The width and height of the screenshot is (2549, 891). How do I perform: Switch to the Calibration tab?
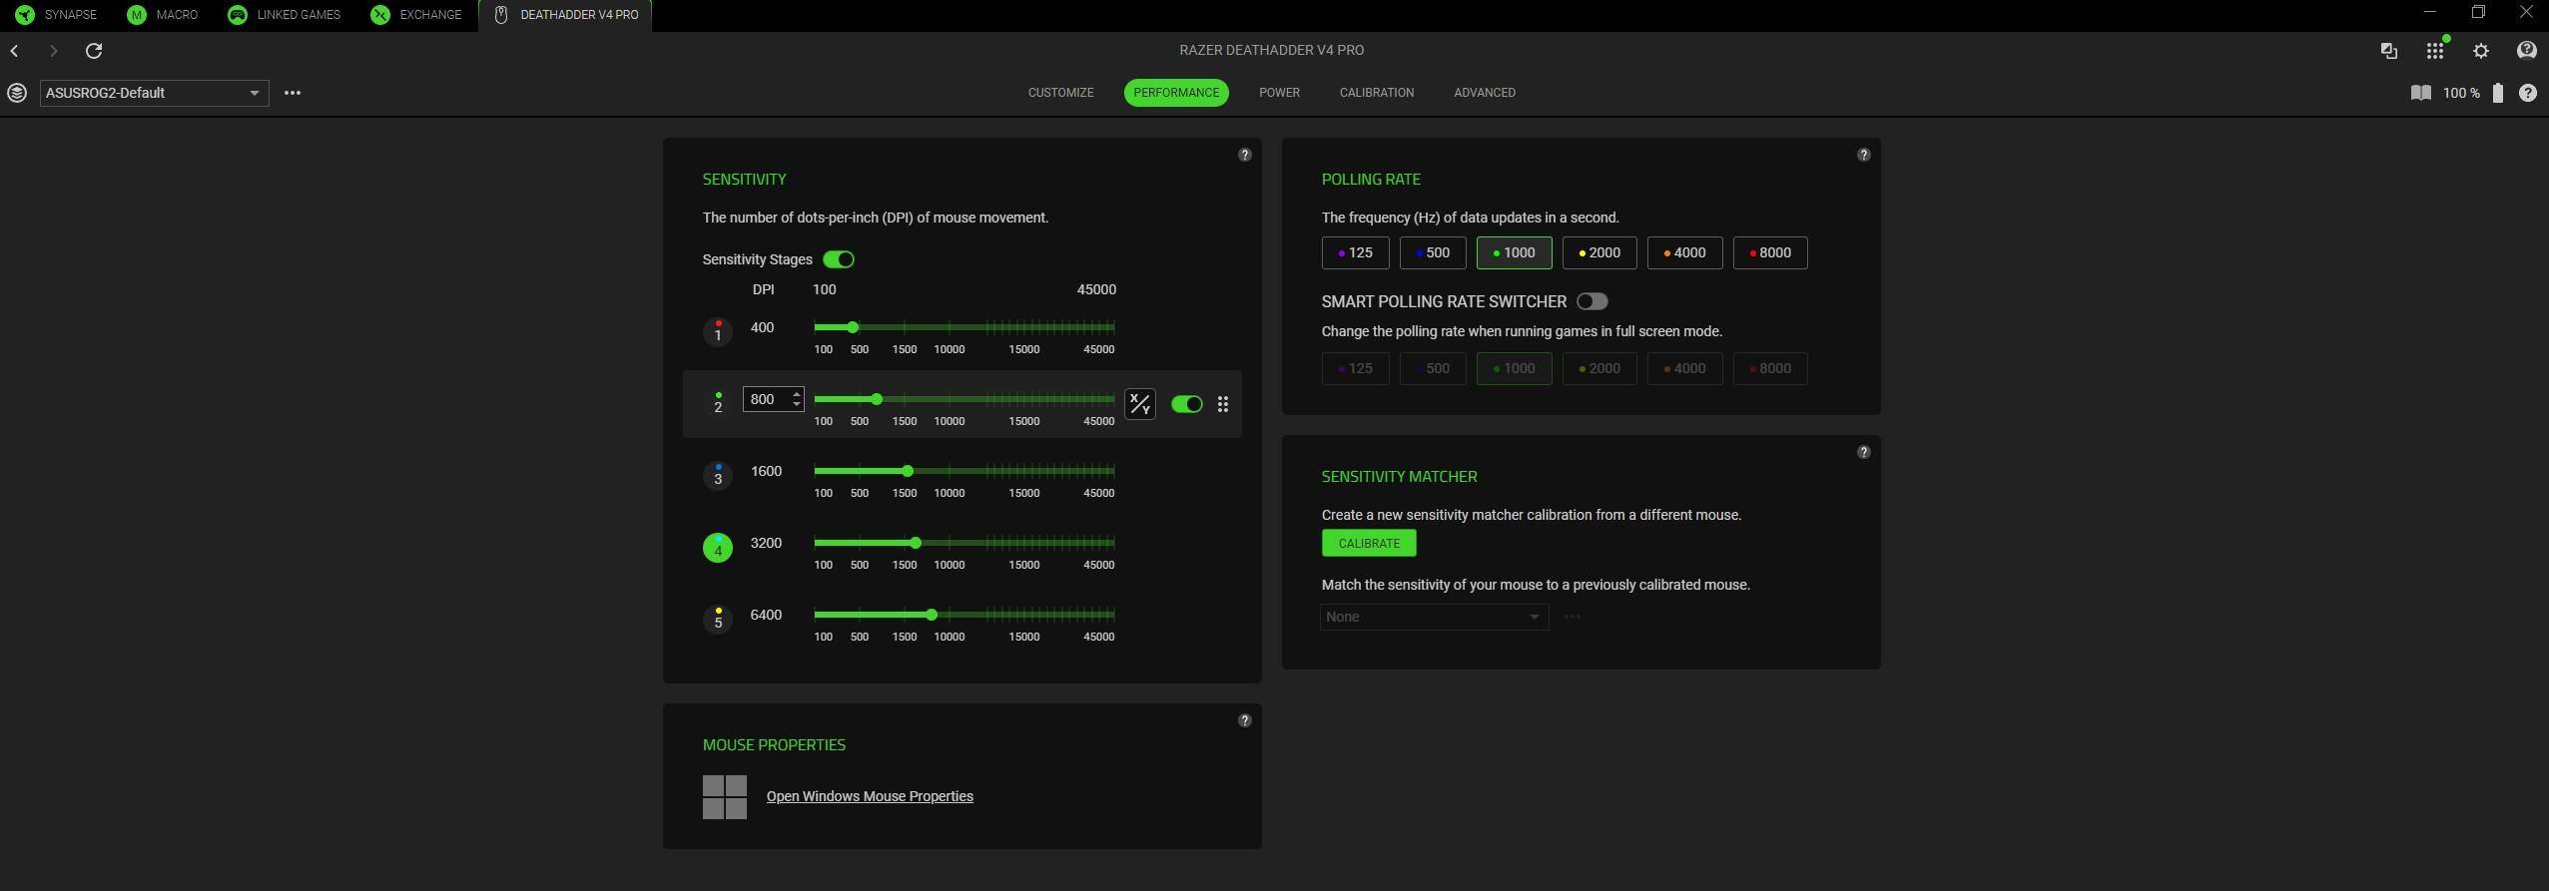pyautogui.click(x=1376, y=93)
